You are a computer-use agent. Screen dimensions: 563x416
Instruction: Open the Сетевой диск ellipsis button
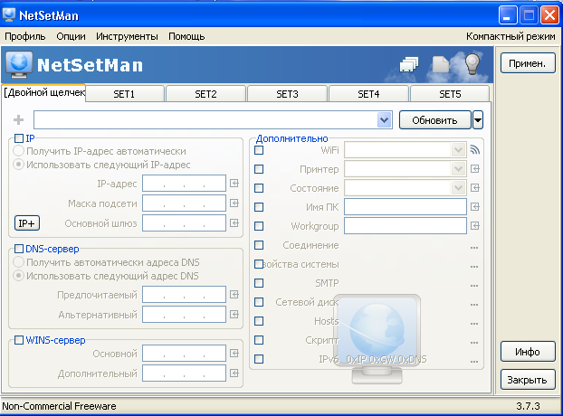pos(474,305)
